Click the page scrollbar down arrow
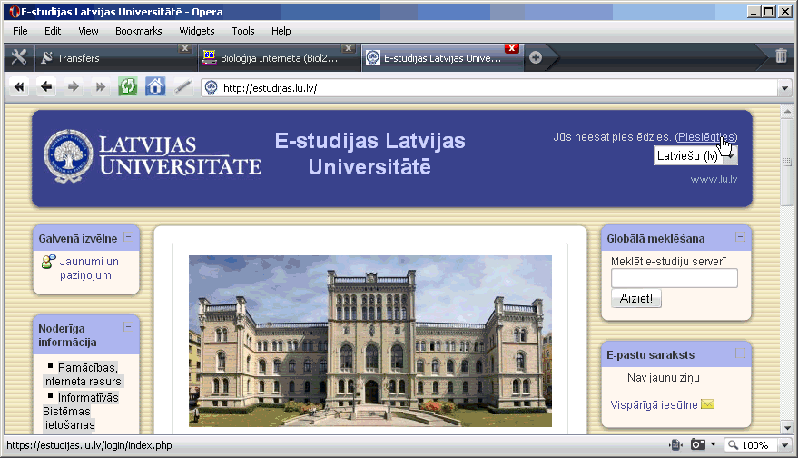 (x=787, y=428)
